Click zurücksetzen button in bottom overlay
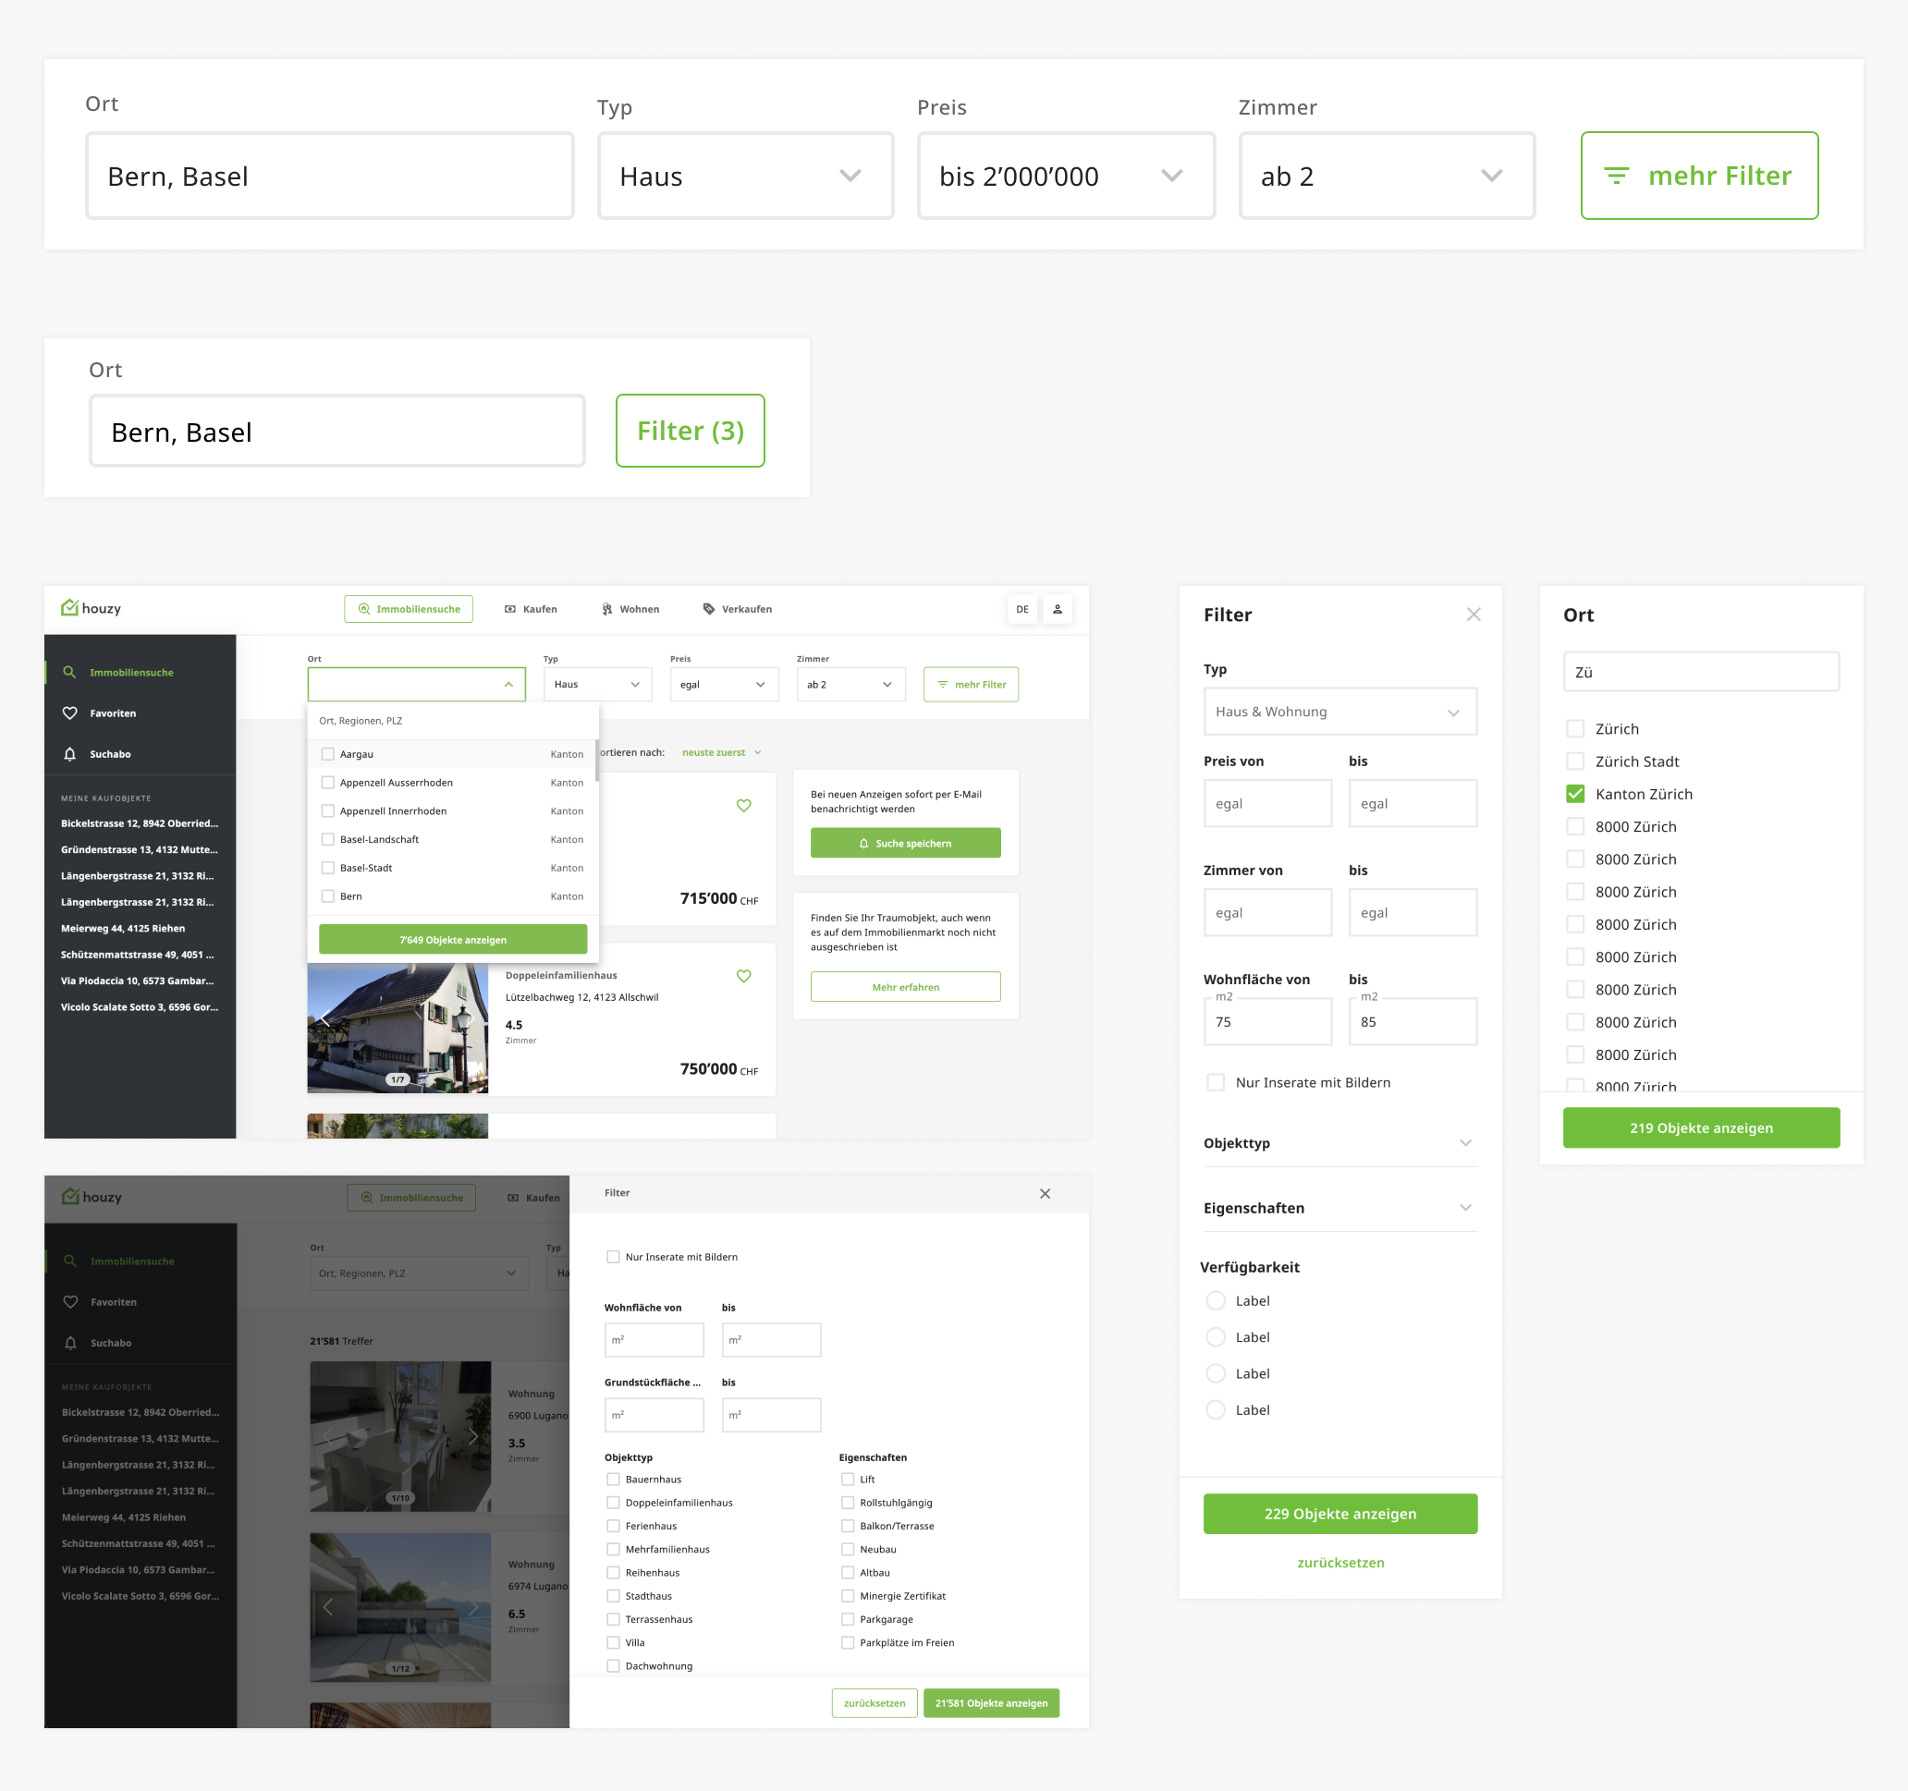1908x1791 pixels. click(874, 1703)
